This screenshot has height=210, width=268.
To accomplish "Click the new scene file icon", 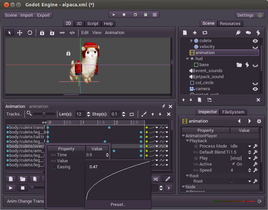I will [x=185, y=33].
